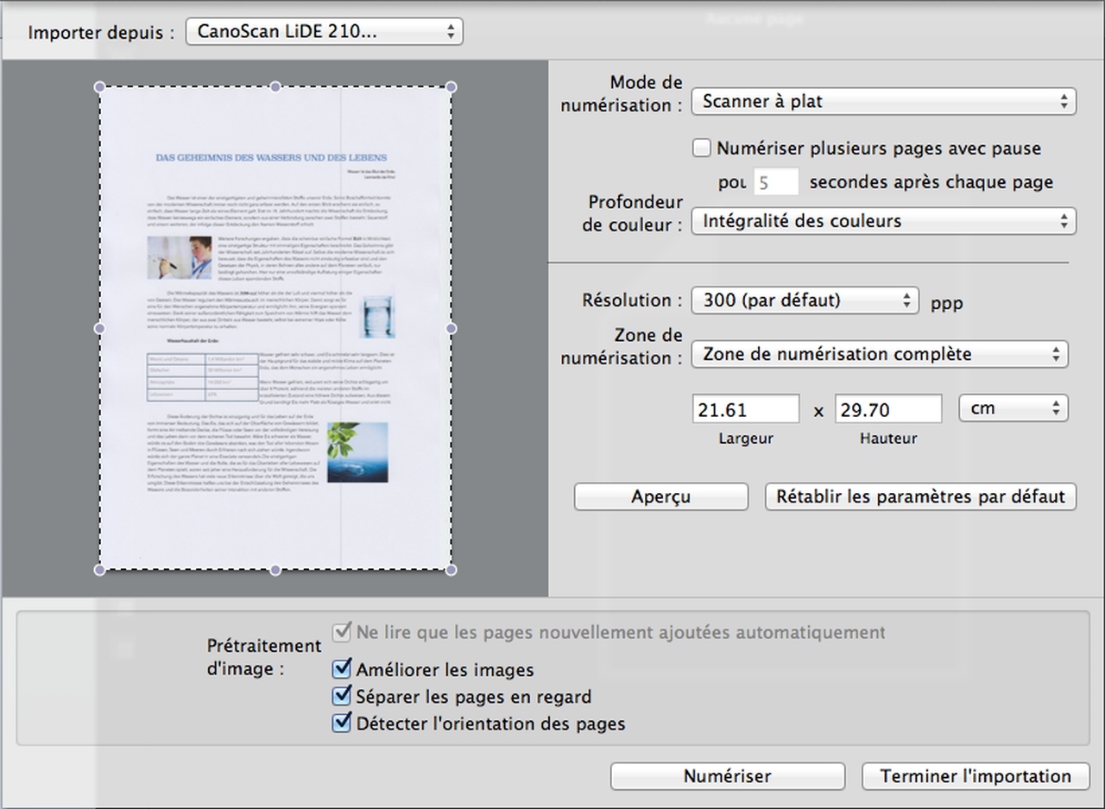Change the cm measurement unit dropdown

pos(1013,408)
